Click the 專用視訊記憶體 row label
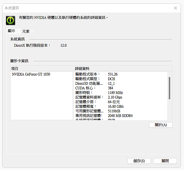This screenshot has width=184, height=170. (x=89, y=116)
